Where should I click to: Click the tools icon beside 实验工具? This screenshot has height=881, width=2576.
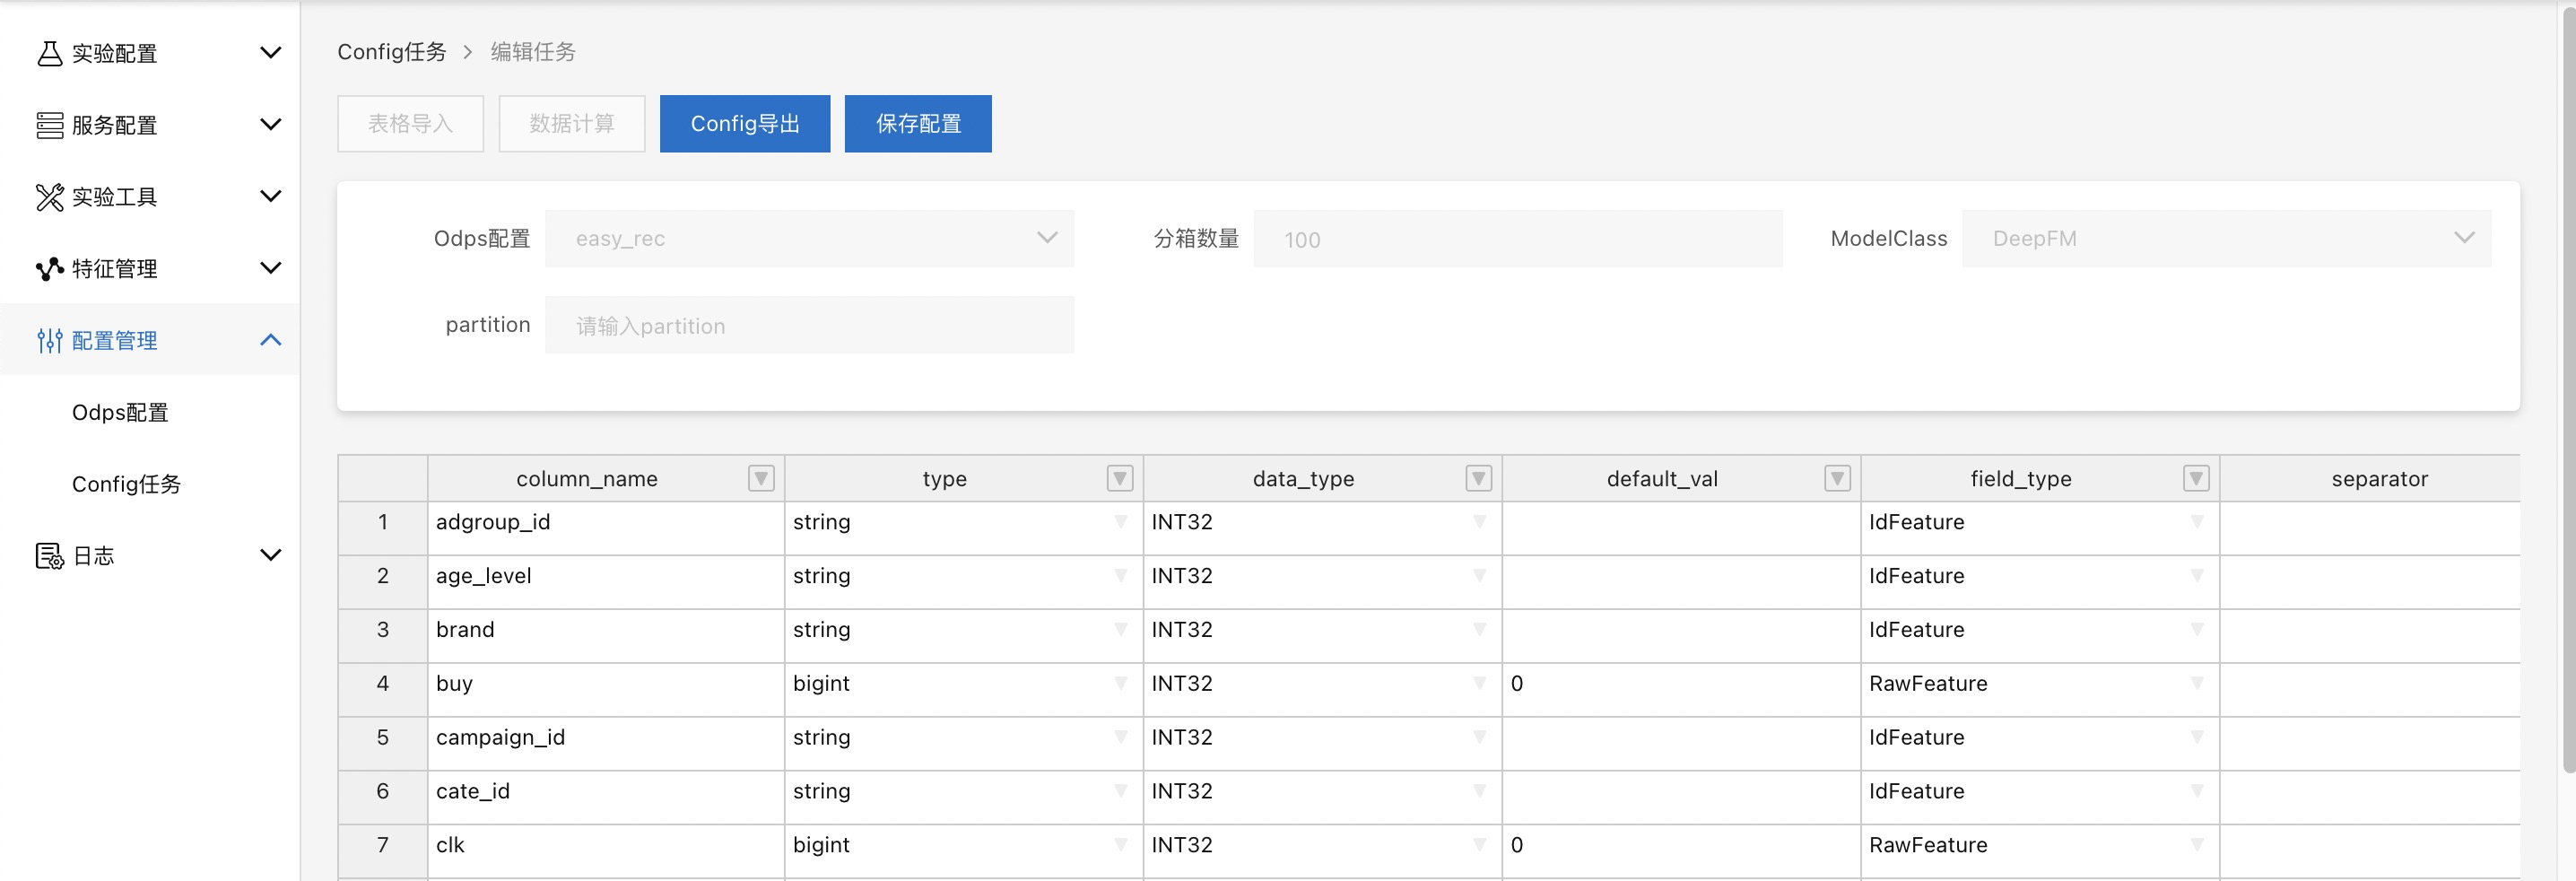(x=49, y=197)
